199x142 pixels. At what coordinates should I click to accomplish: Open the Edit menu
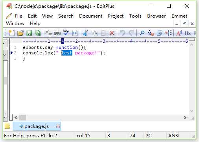[32, 16]
